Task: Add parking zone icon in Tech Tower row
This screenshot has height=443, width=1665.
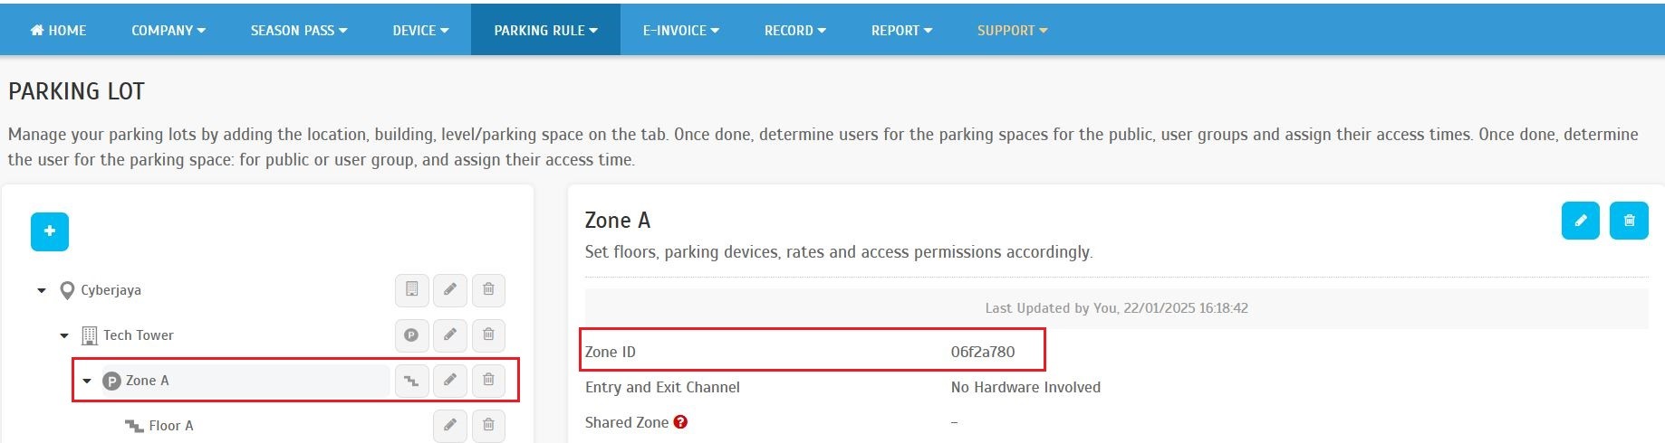Action: point(411,335)
